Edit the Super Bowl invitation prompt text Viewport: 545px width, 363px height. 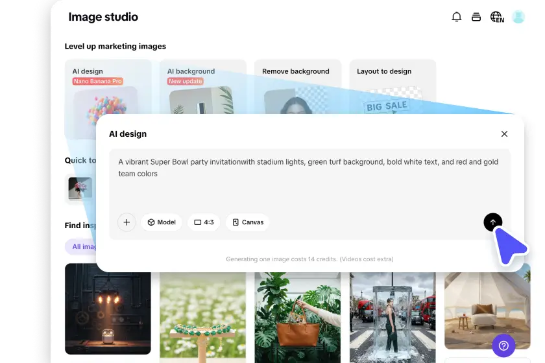308,167
